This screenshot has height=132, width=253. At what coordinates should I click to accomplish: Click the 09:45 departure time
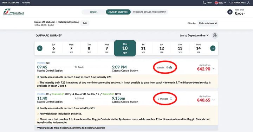point(42,67)
